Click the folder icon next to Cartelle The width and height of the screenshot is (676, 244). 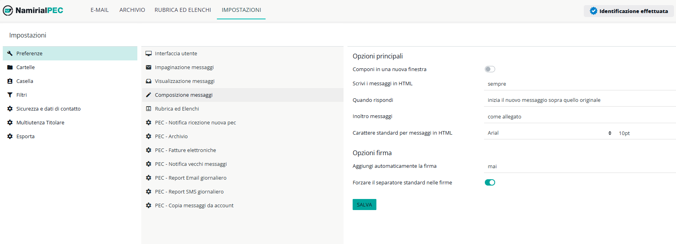tap(10, 68)
